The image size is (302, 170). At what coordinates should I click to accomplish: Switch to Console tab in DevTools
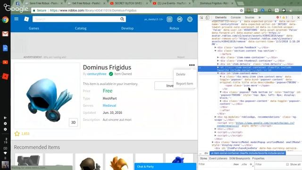(x=235, y=17)
